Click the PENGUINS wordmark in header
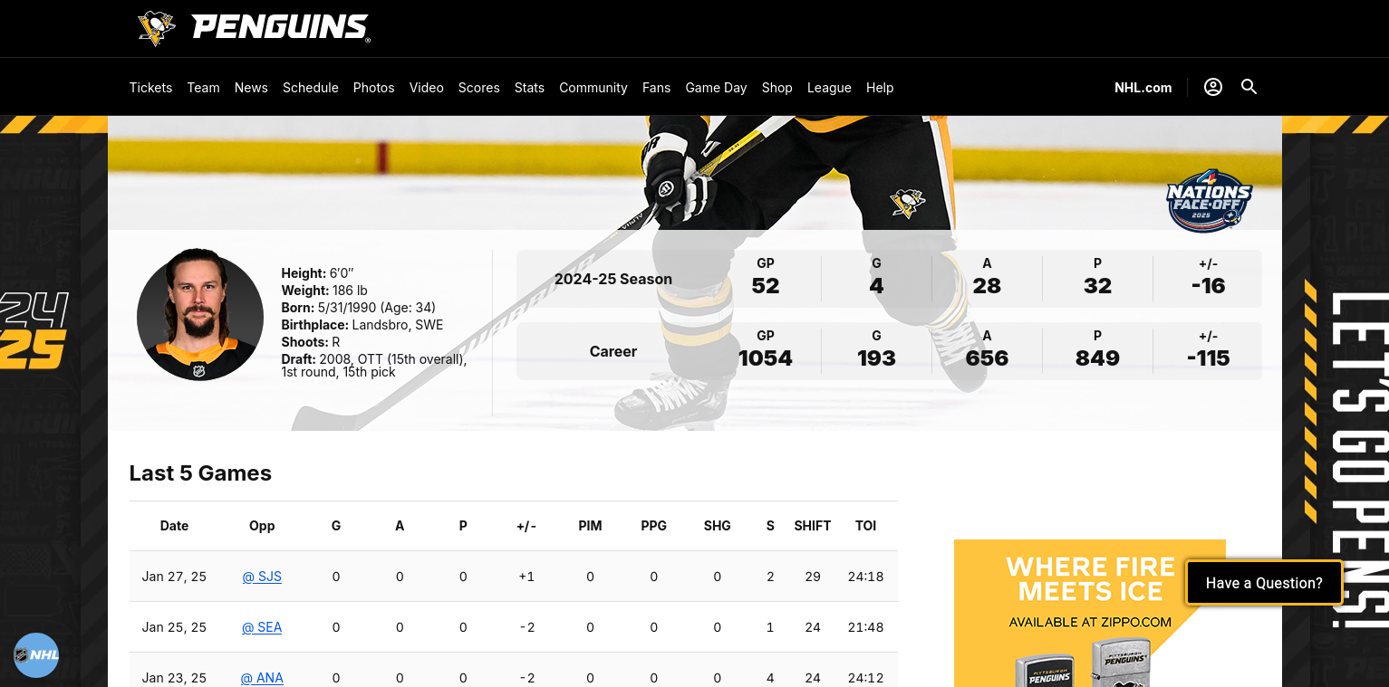The height and width of the screenshot is (687, 1389). click(x=280, y=28)
